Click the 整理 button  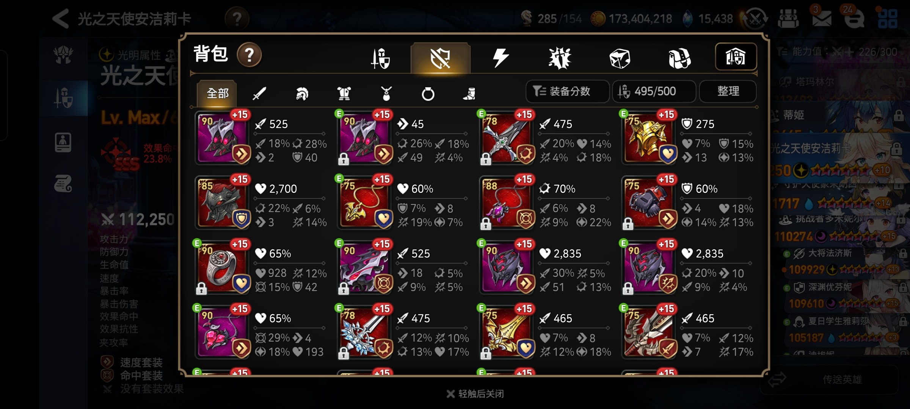728,91
